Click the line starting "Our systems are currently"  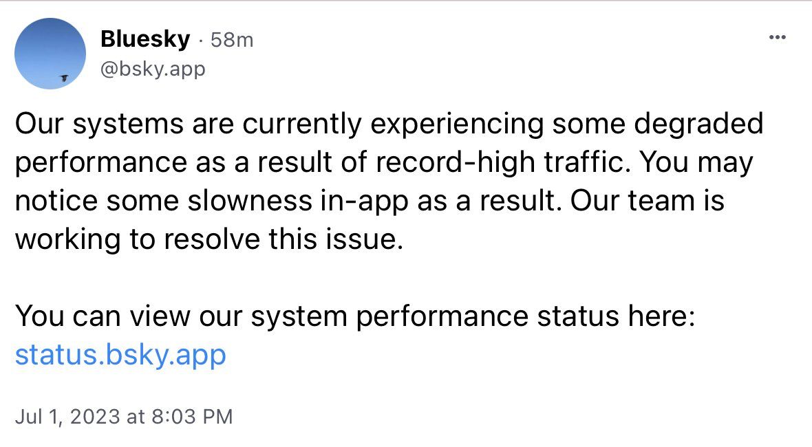(389, 124)
